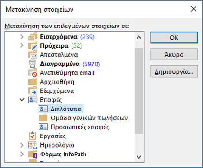Select the Επαφές folder label

[x=51, y=100]
